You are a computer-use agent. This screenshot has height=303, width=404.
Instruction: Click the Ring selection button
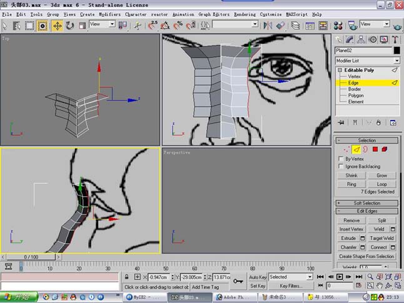pos(351,184)
